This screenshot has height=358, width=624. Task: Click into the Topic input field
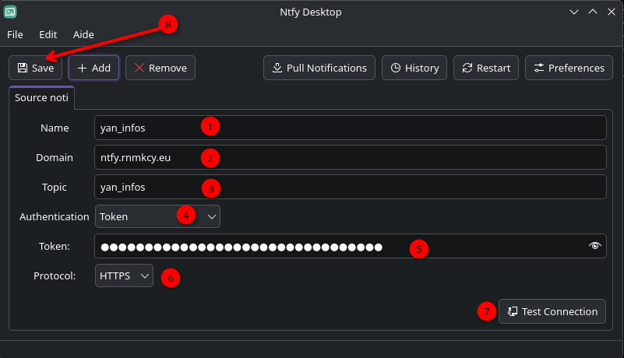[x=351, y=187]
